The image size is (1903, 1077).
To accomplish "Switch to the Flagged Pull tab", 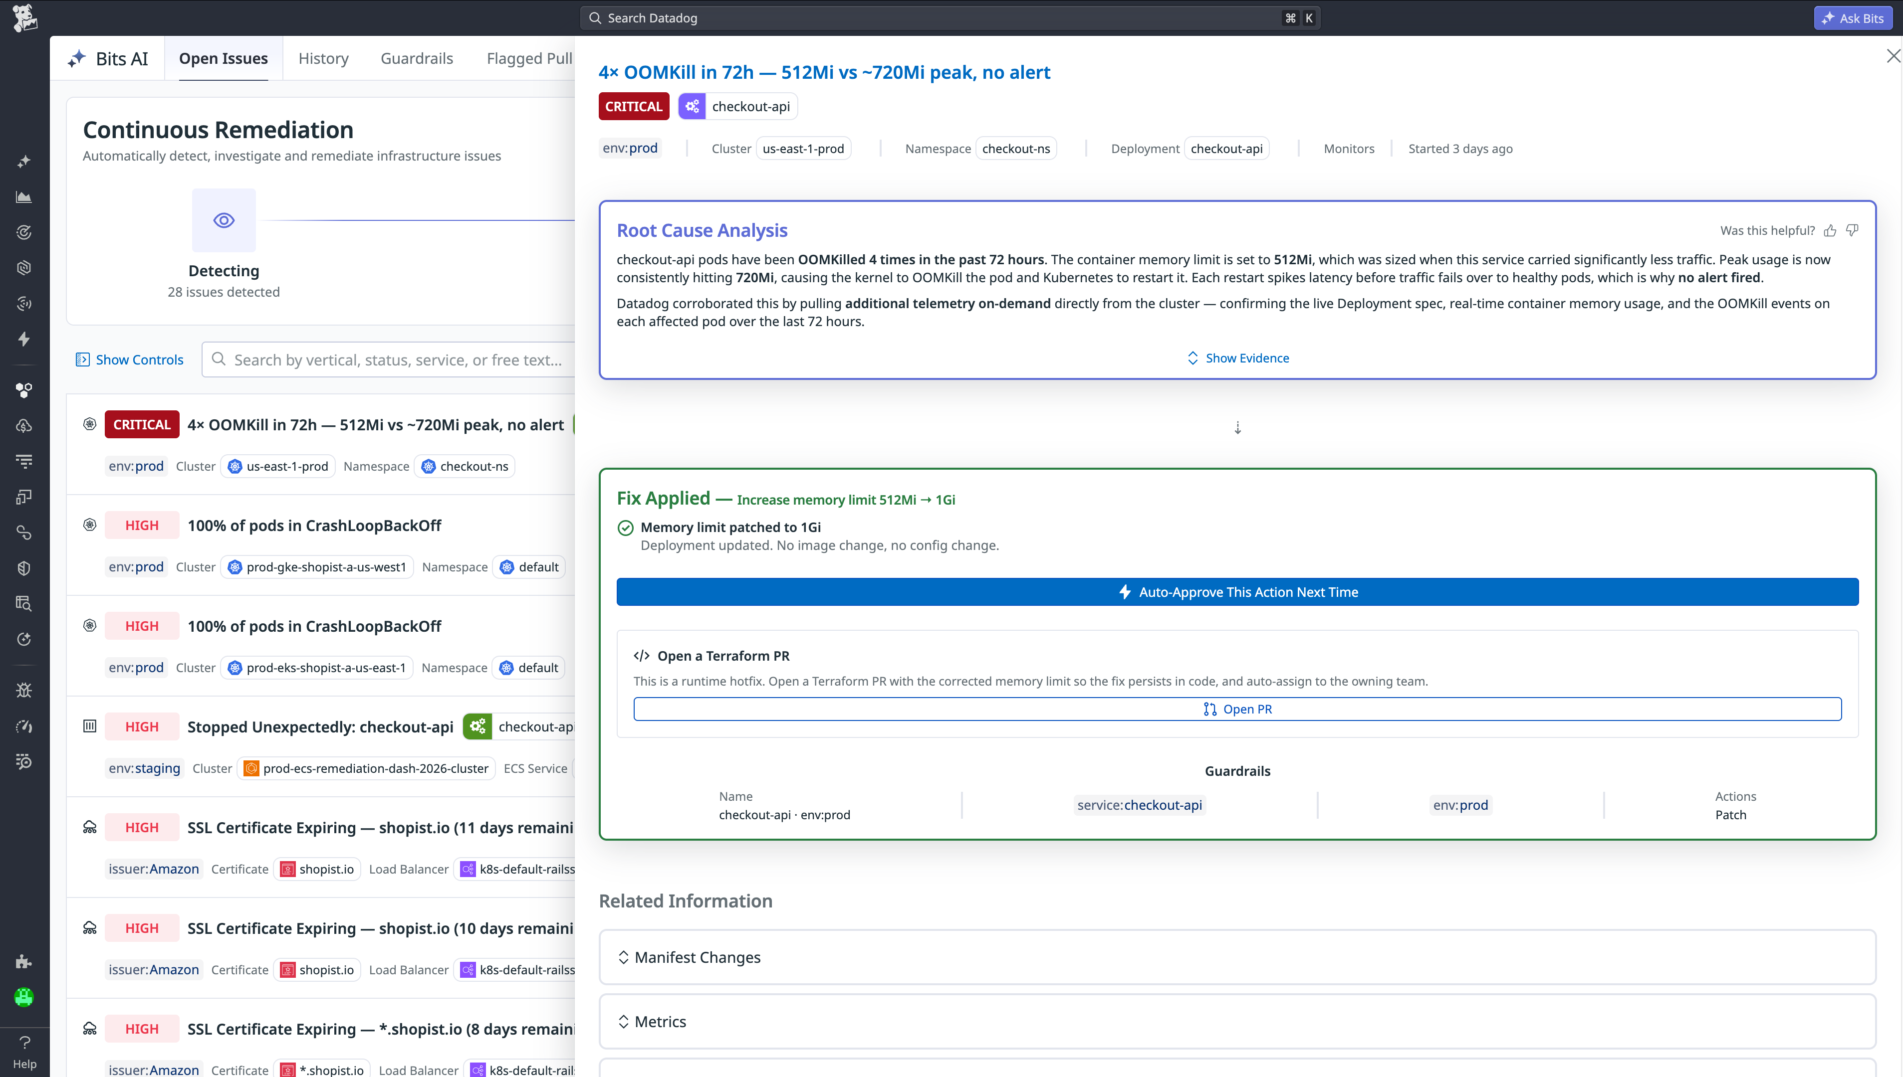I will pyautogui.click(x=529, y=58).
